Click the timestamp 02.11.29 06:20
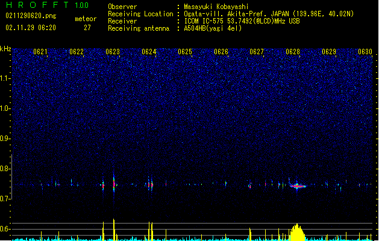 tap(31, 28)
